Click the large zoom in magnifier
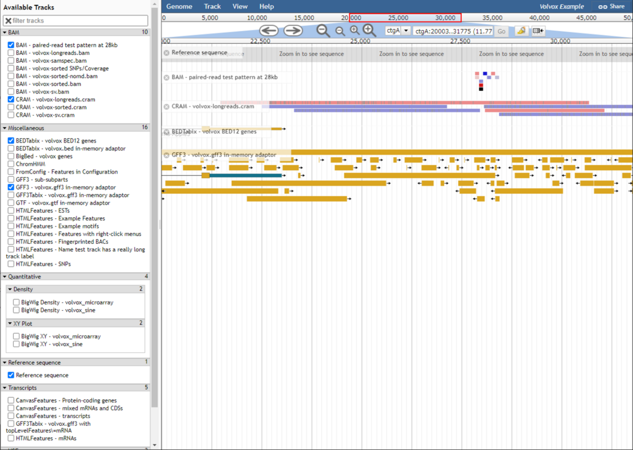Screen dimensions: 633x450 370,31
